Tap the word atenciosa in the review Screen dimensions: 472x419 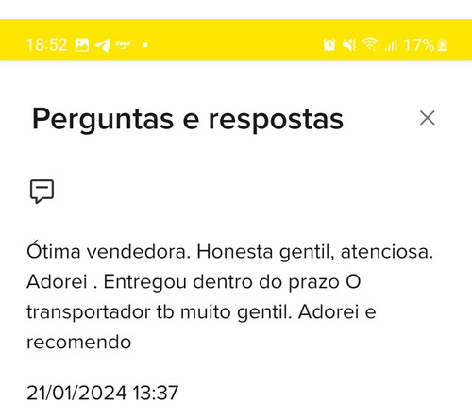387,253
